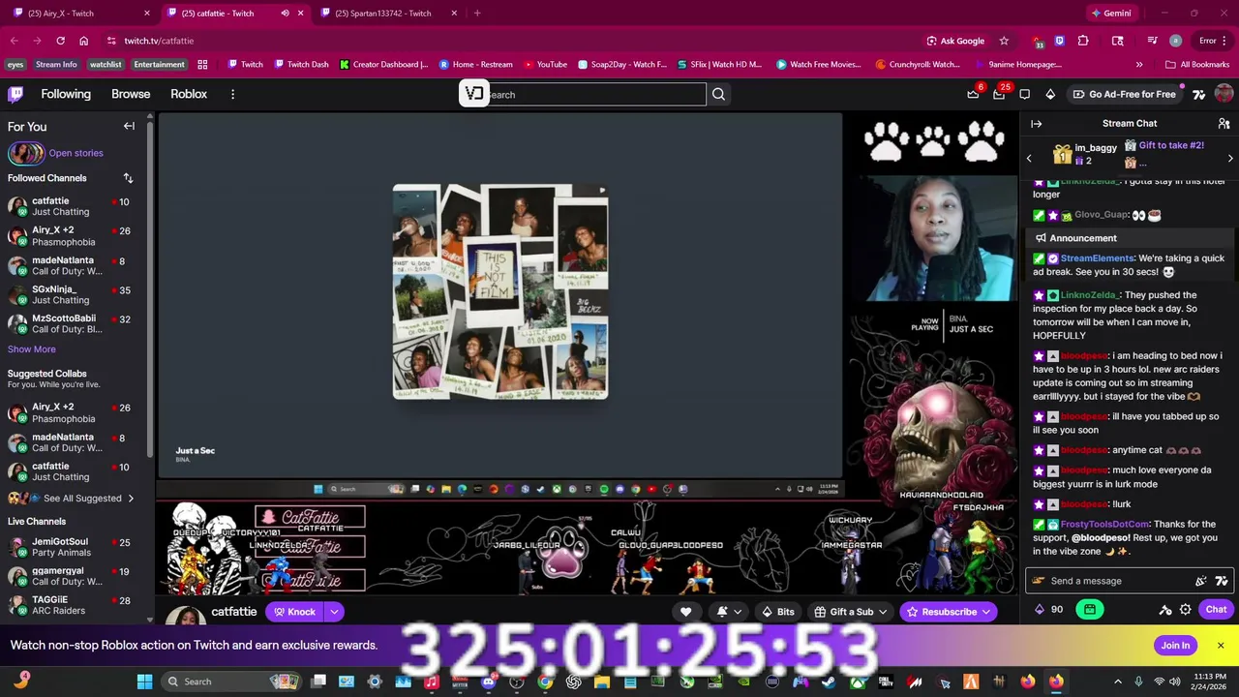The width and height of the screenshot is (1239, 697).
Task: Open the Whispers speech bubble icon
Action: tap(1025, 94)
